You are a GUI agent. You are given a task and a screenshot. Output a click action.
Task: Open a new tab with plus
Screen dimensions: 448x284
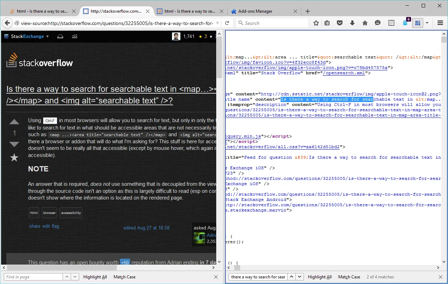[x=308, y=11]
